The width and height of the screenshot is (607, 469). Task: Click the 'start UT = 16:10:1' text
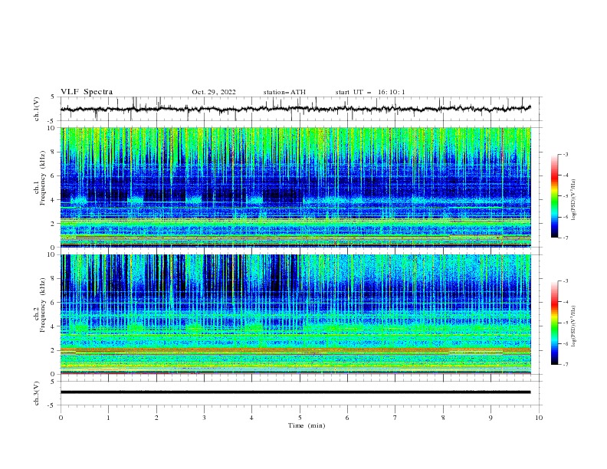370,92
